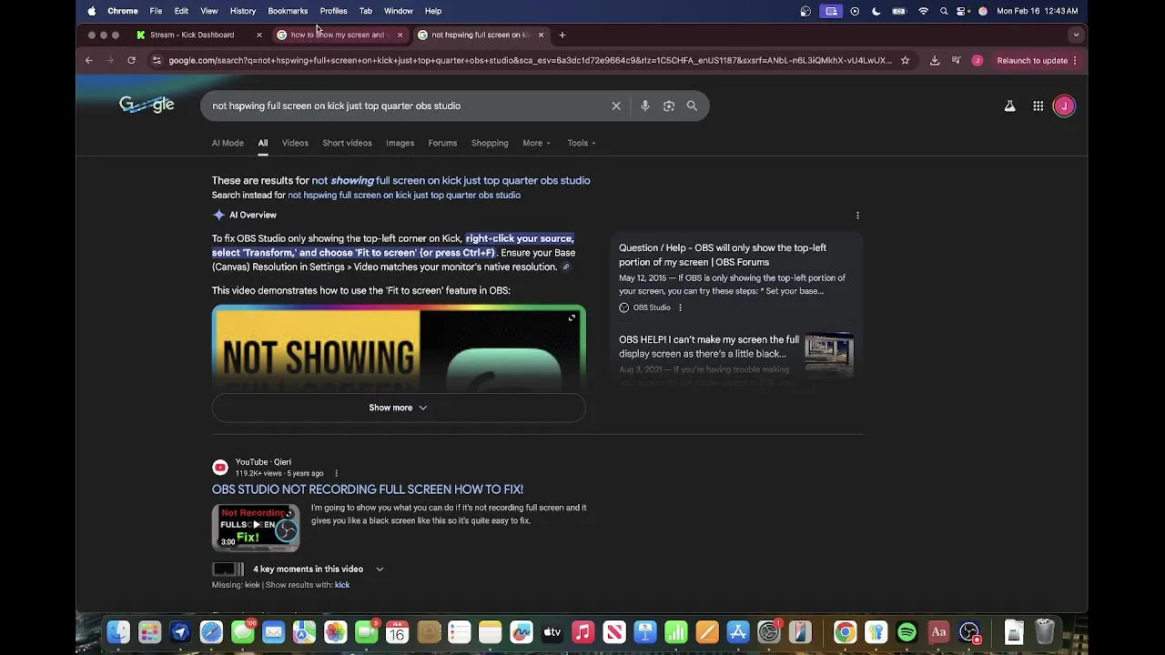Open System Settings from the Dock
The width and height of the screenshot is (1165, 655).
(x=769, y=631)
